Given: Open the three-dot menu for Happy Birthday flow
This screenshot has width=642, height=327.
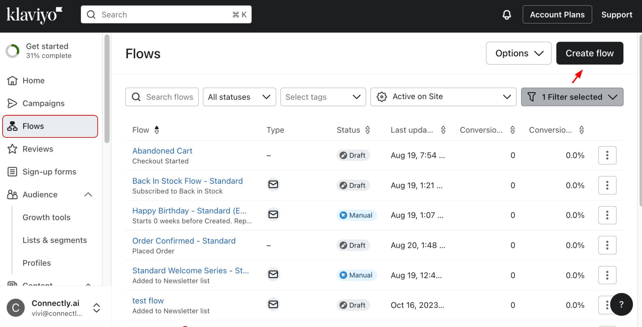Looking at the screenshot, I should [x=607, y=215].
